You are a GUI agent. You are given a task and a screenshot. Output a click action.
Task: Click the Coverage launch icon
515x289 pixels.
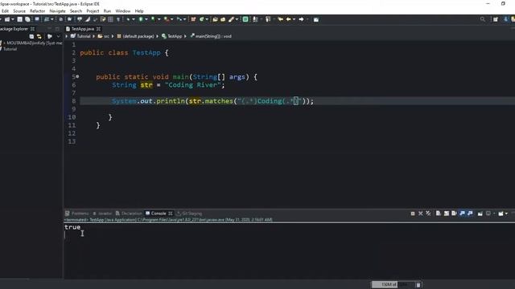(153, 19)
